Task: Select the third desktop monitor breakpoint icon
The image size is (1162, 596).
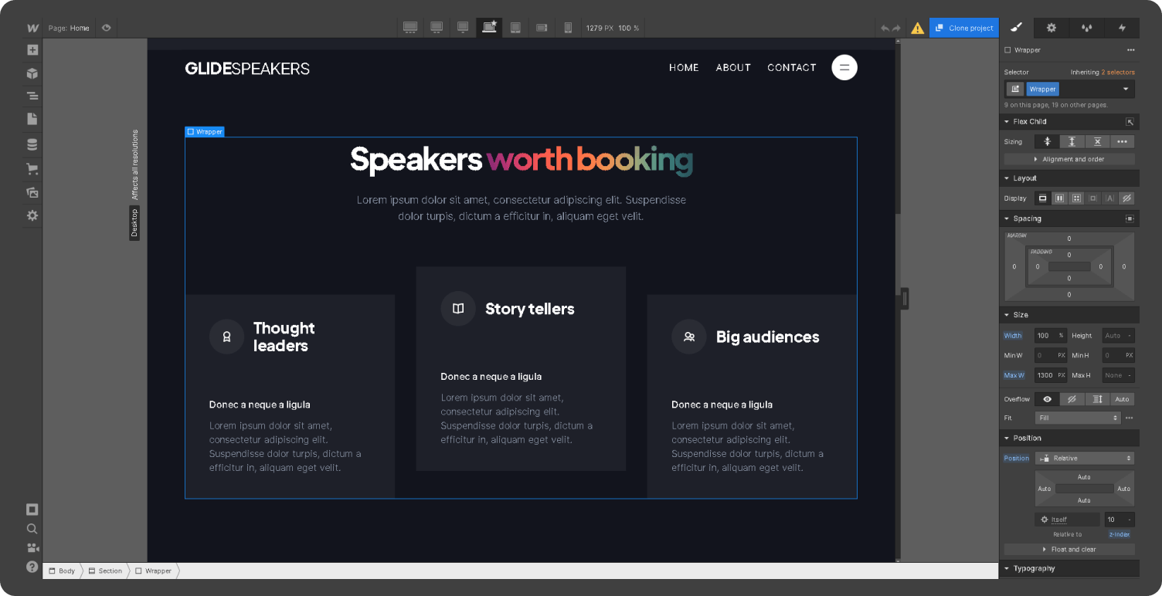Action: pyautogui.click(x=463, y=28)
